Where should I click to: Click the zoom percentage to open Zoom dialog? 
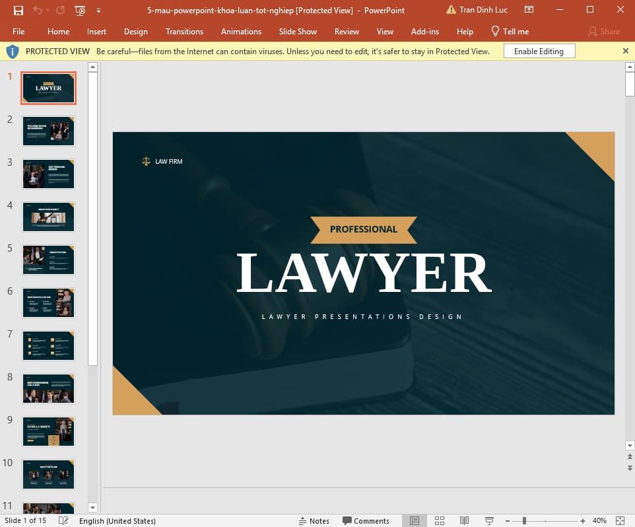[x=599, y=520]
